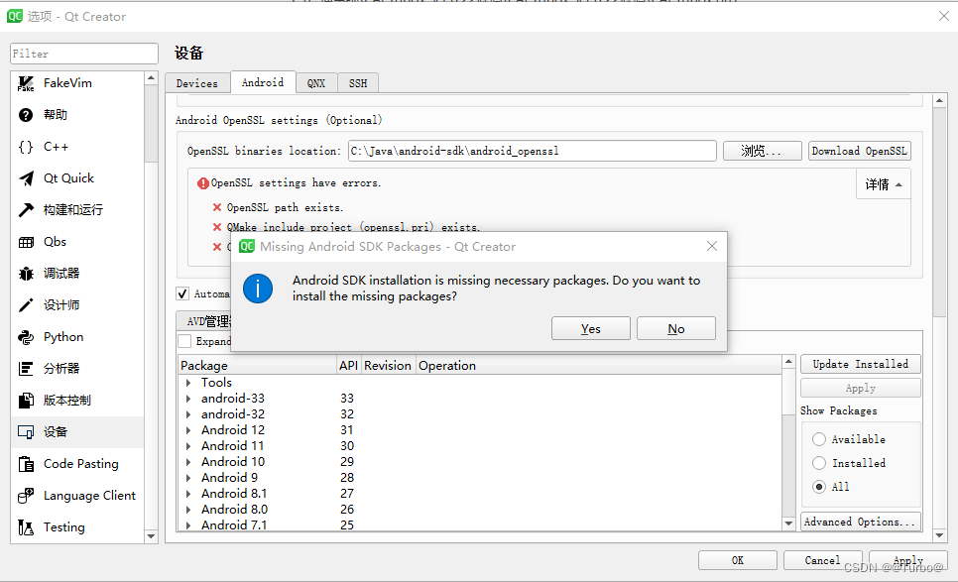Click the Operation column header
The height and width of the screenshot is (582, 958).
click(599, 365)
